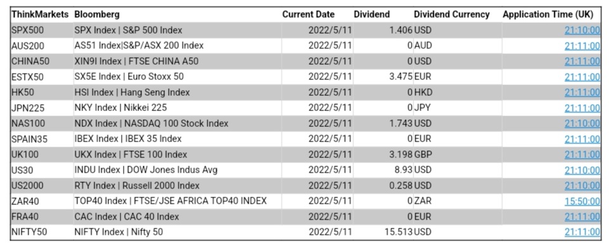Open the 21:10:00 link for SPX500
Image resolution: width=612 pixels, height=243 pixels.
click(582, 30)
